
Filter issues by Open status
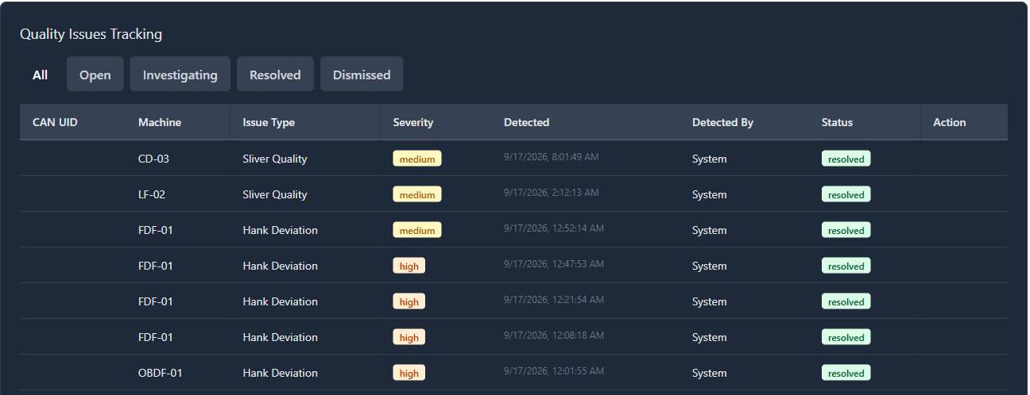[95, 75]
